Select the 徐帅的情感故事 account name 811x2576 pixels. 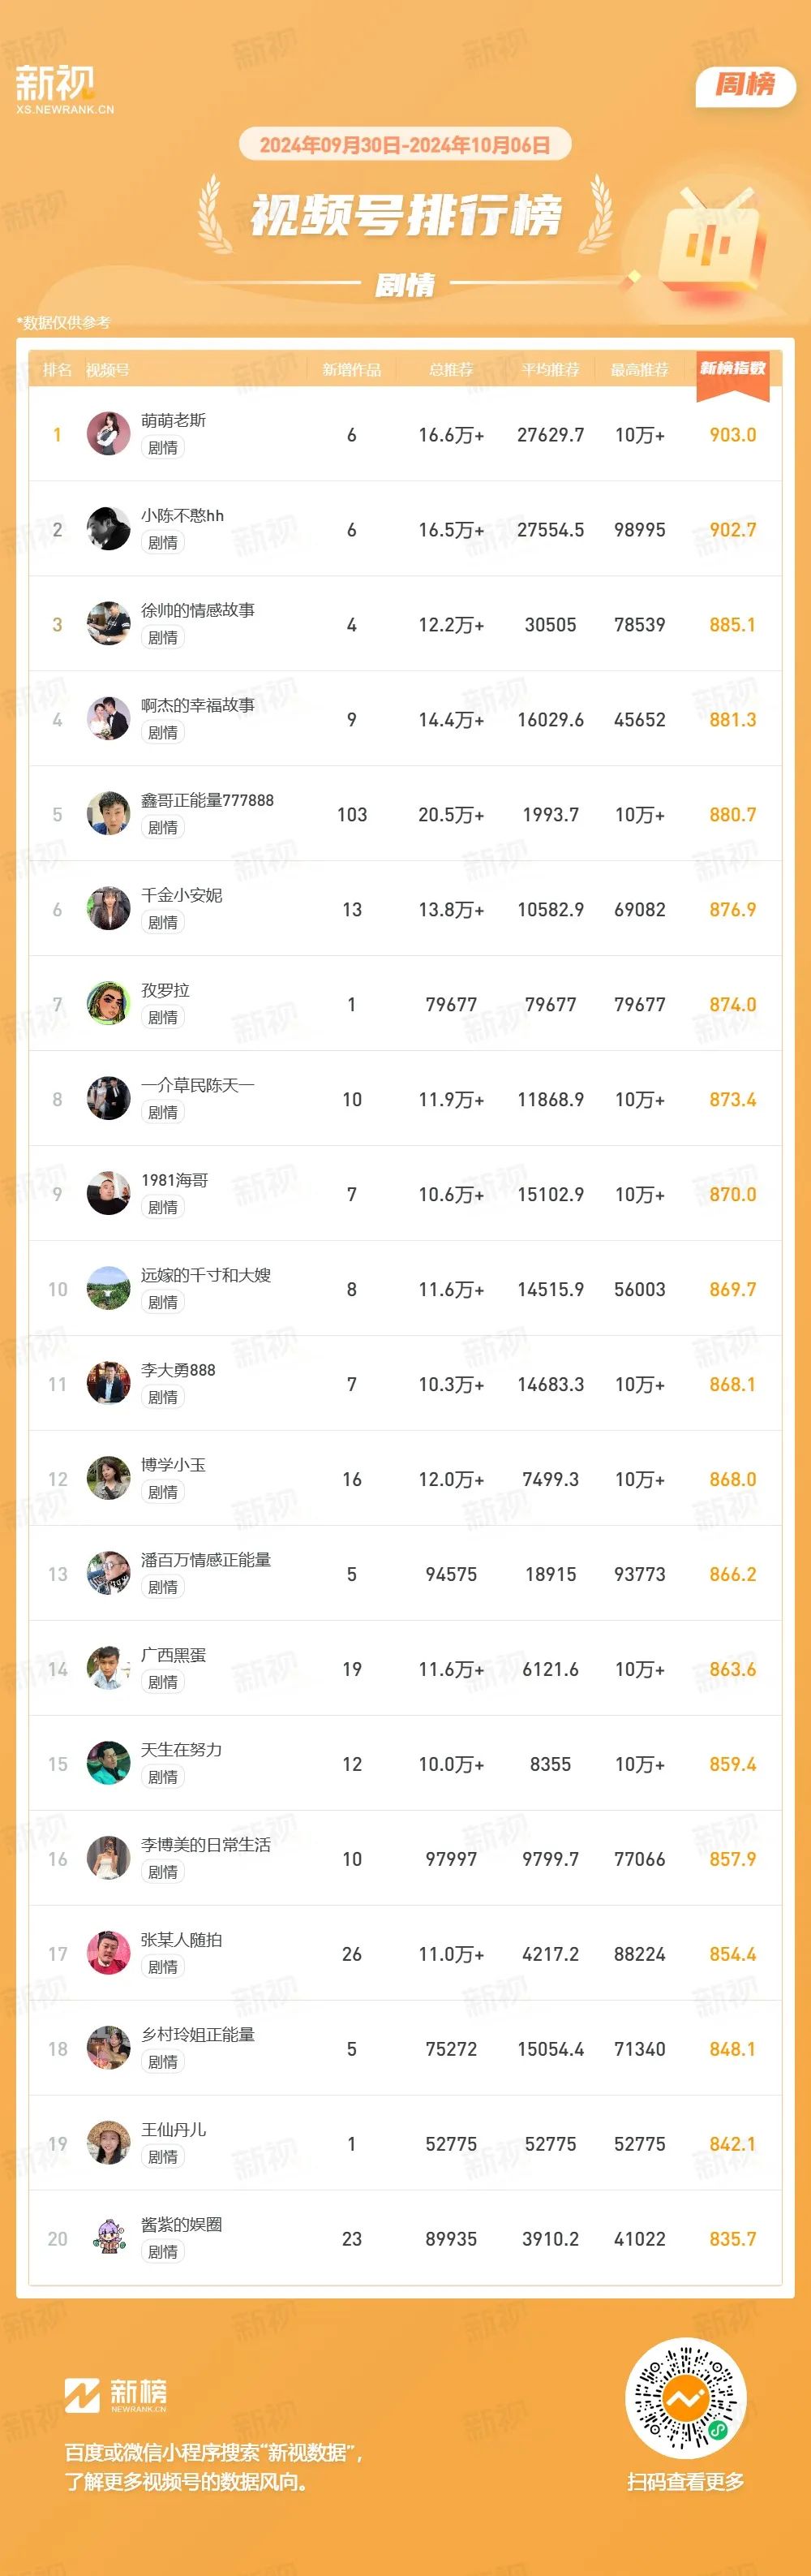click(x=198, y=610)
